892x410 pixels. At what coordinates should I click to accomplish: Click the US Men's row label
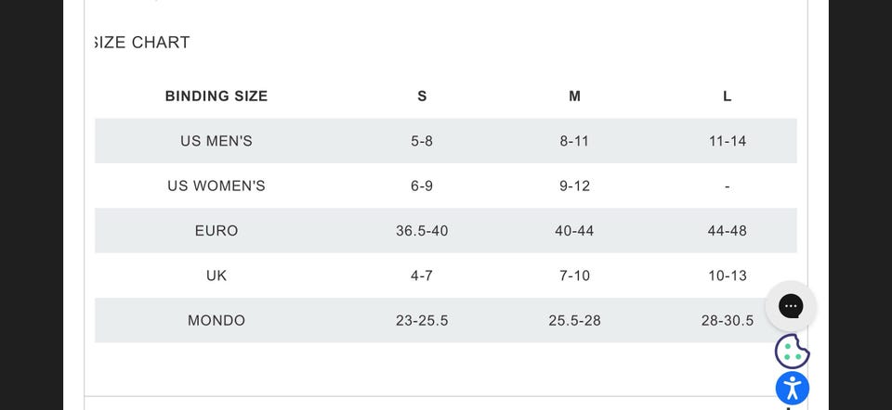point(216,141)
